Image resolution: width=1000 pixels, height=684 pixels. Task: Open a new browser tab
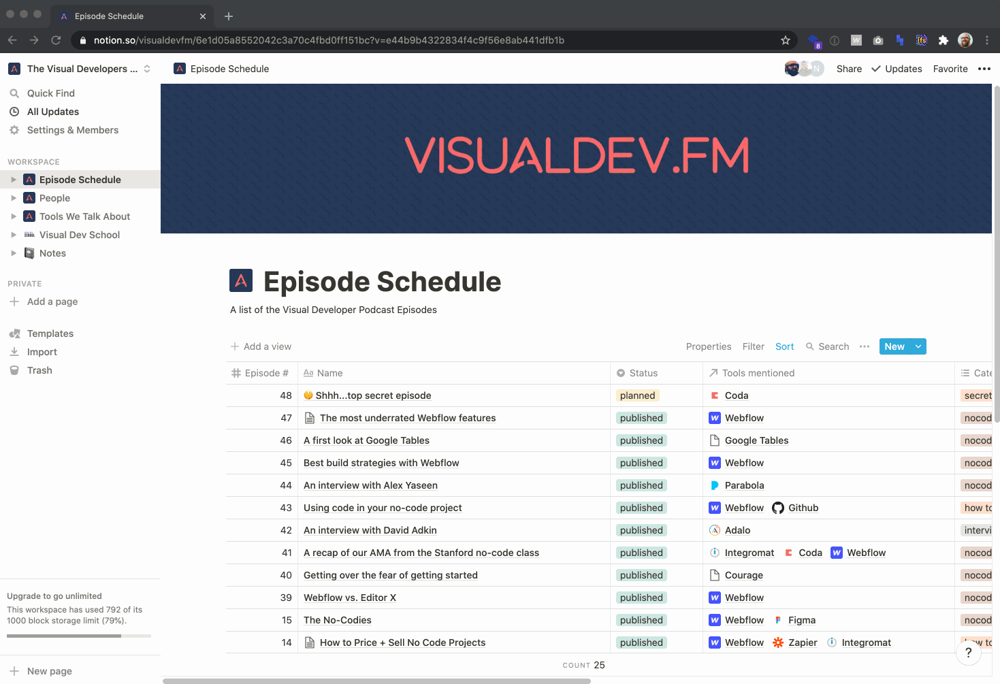[x=229, y=16]
